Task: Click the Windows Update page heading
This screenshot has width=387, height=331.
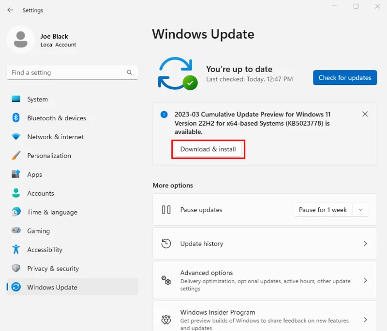Action: click(x=203, y=34)
